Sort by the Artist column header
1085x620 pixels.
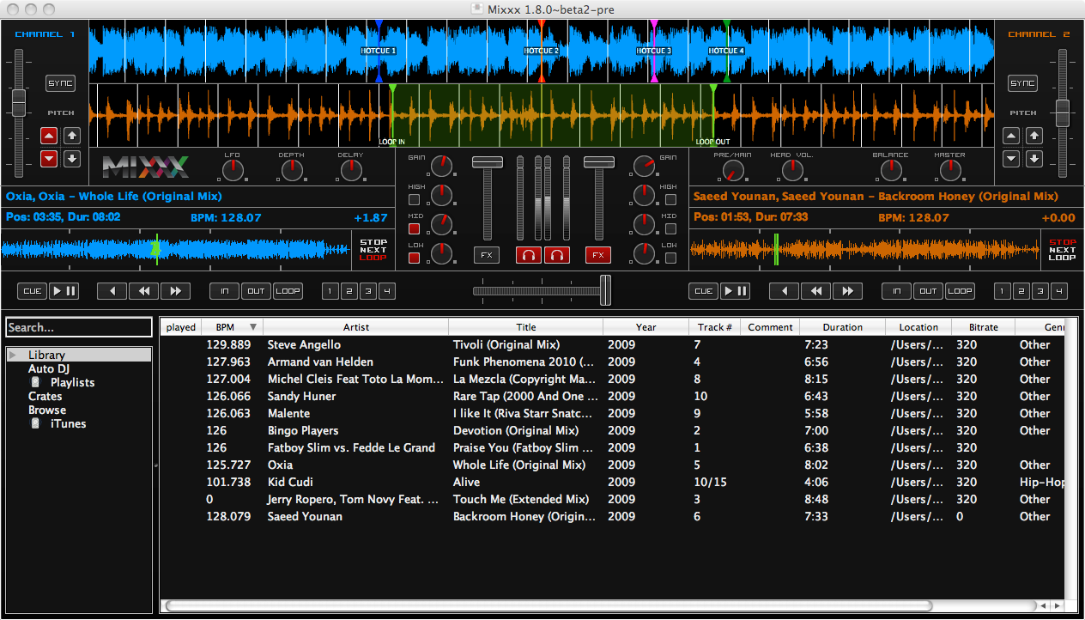pyautogui.click(x=356, y=327)
